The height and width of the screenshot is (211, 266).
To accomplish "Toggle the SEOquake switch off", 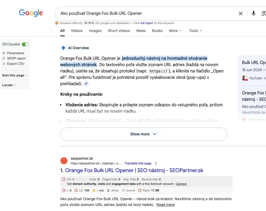I will tap(25, 44).
